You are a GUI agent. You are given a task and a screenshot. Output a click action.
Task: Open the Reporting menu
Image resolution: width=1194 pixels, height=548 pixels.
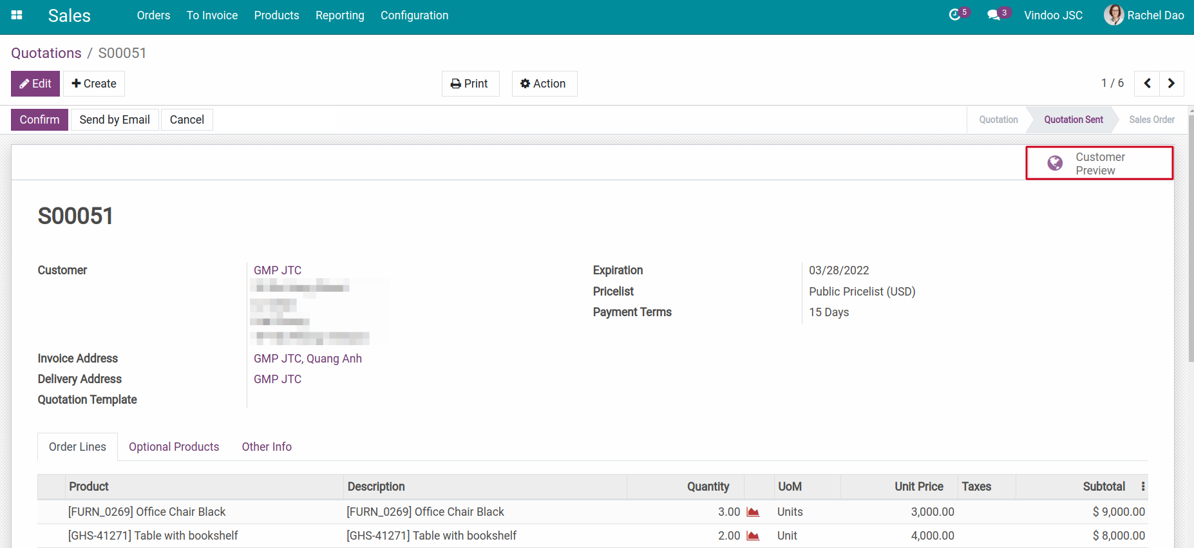[339, 15]
